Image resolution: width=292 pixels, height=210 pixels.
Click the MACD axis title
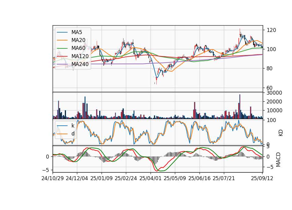point(278,159)
